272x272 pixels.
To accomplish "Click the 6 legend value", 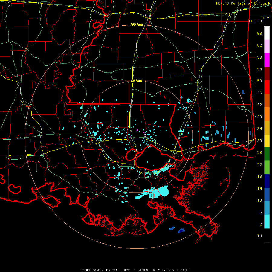I will [261, 212].
